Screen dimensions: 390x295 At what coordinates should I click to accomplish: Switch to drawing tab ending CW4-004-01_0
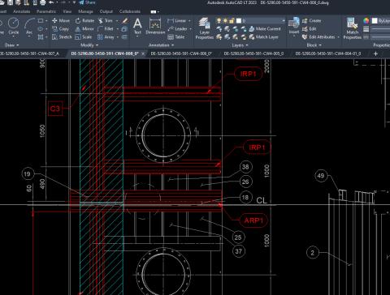pyautogui.click(x=328, y=53)
